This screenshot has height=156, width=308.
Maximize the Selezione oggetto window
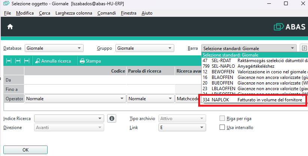286,3
